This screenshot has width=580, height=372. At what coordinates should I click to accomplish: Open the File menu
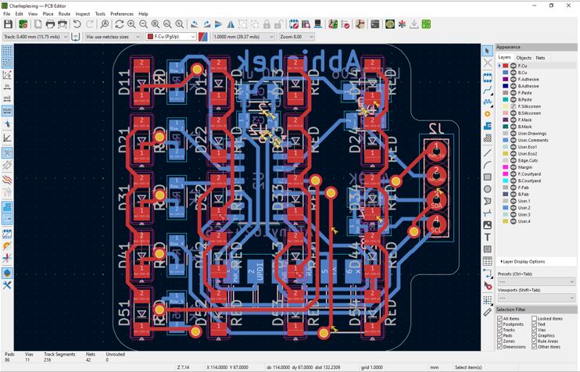(x=7, y=14)
